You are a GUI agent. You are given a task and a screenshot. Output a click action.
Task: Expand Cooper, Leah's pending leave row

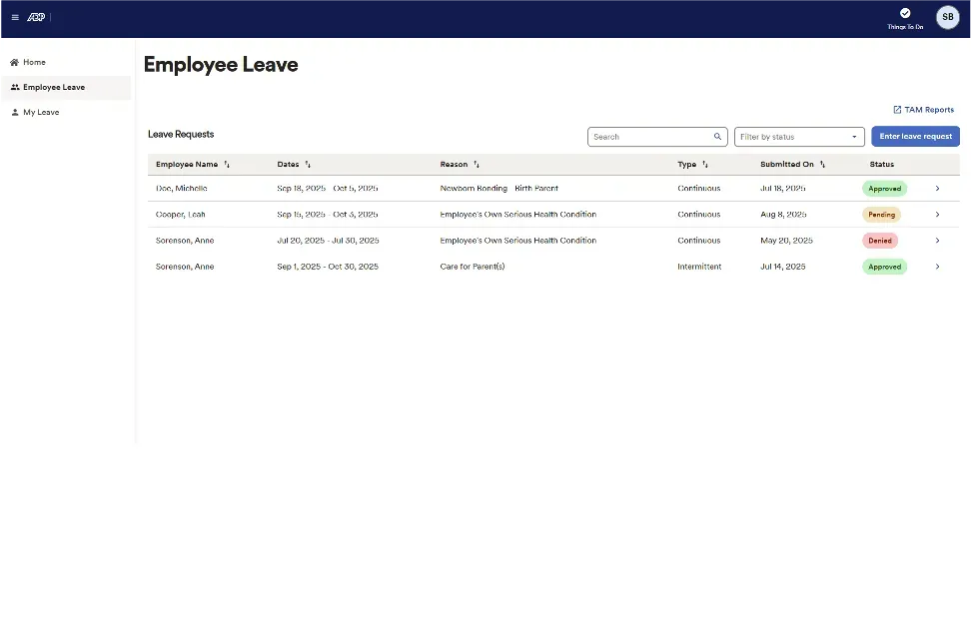tap(937, 214)
